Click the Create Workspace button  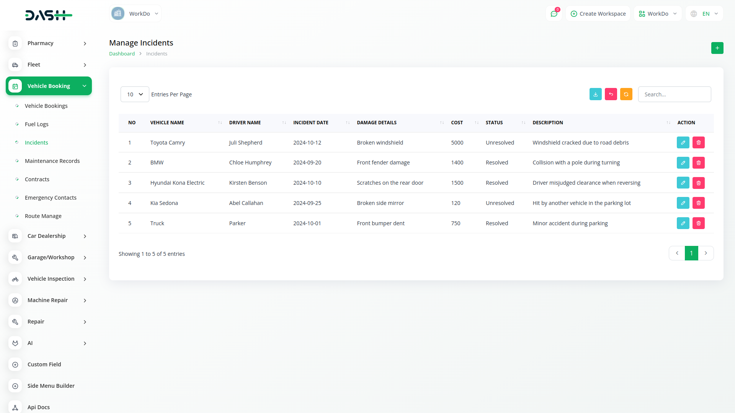pyautogui.click(x=598, y=14)
